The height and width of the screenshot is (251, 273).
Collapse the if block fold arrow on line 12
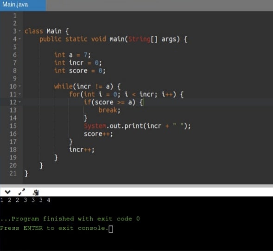coord(19,102)
